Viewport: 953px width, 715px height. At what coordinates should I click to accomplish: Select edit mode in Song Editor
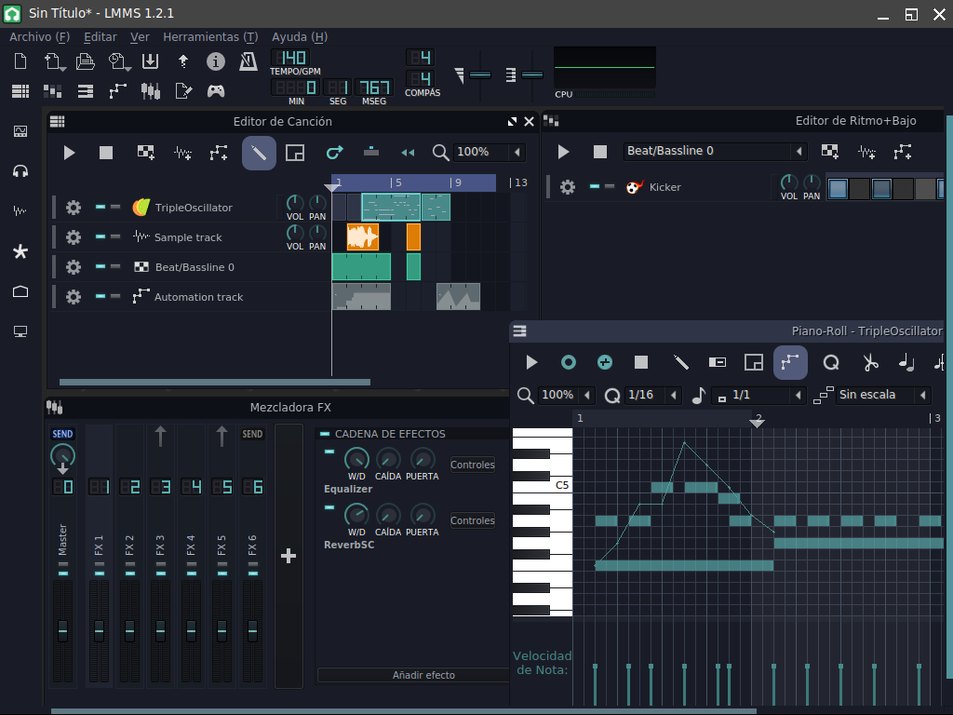295,153
